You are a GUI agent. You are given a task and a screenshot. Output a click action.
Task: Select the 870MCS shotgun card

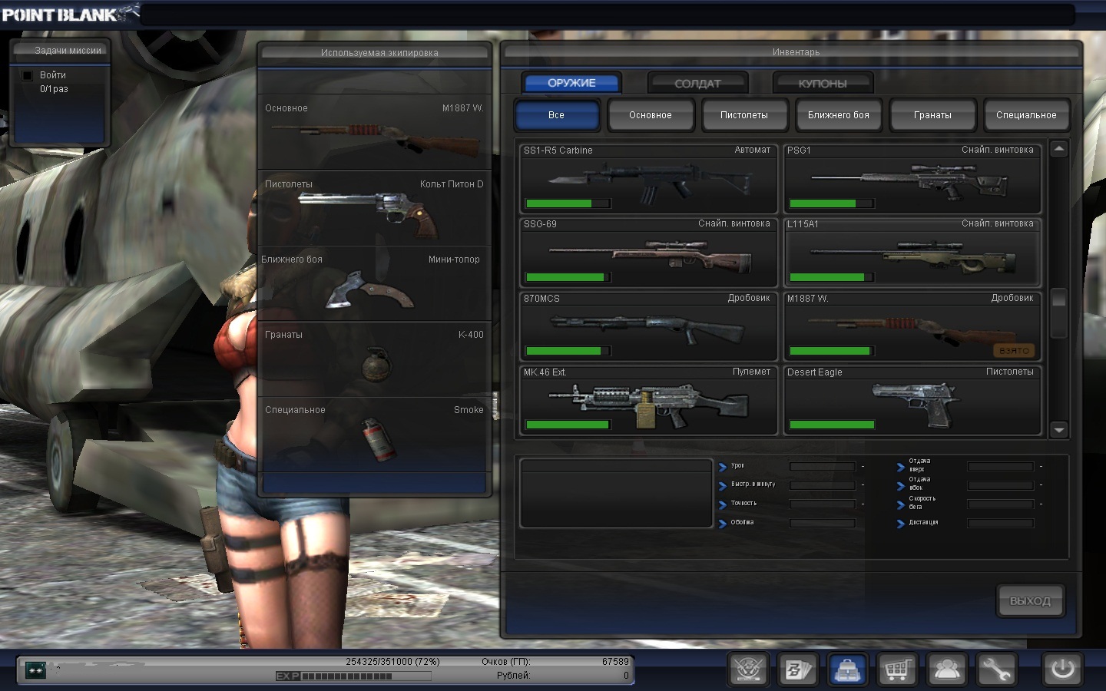pos(648,326)
